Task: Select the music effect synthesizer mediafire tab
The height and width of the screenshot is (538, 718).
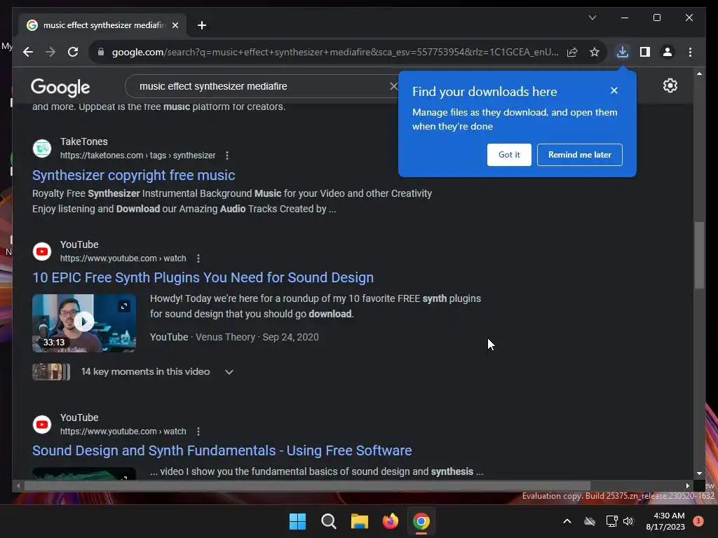Action: pyautogui.click(x=102, y=25)
